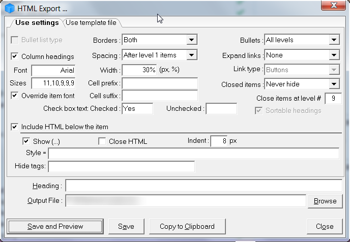Screen dimensions: 350x242
Task: Click into the Style input field
Action: [193, 154]
